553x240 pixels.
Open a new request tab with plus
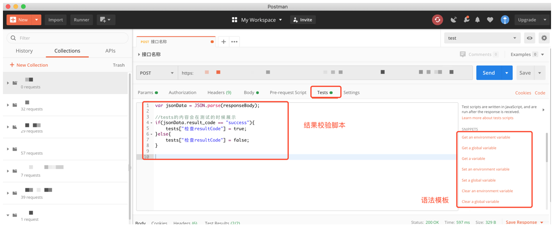[x=223, y=42]
